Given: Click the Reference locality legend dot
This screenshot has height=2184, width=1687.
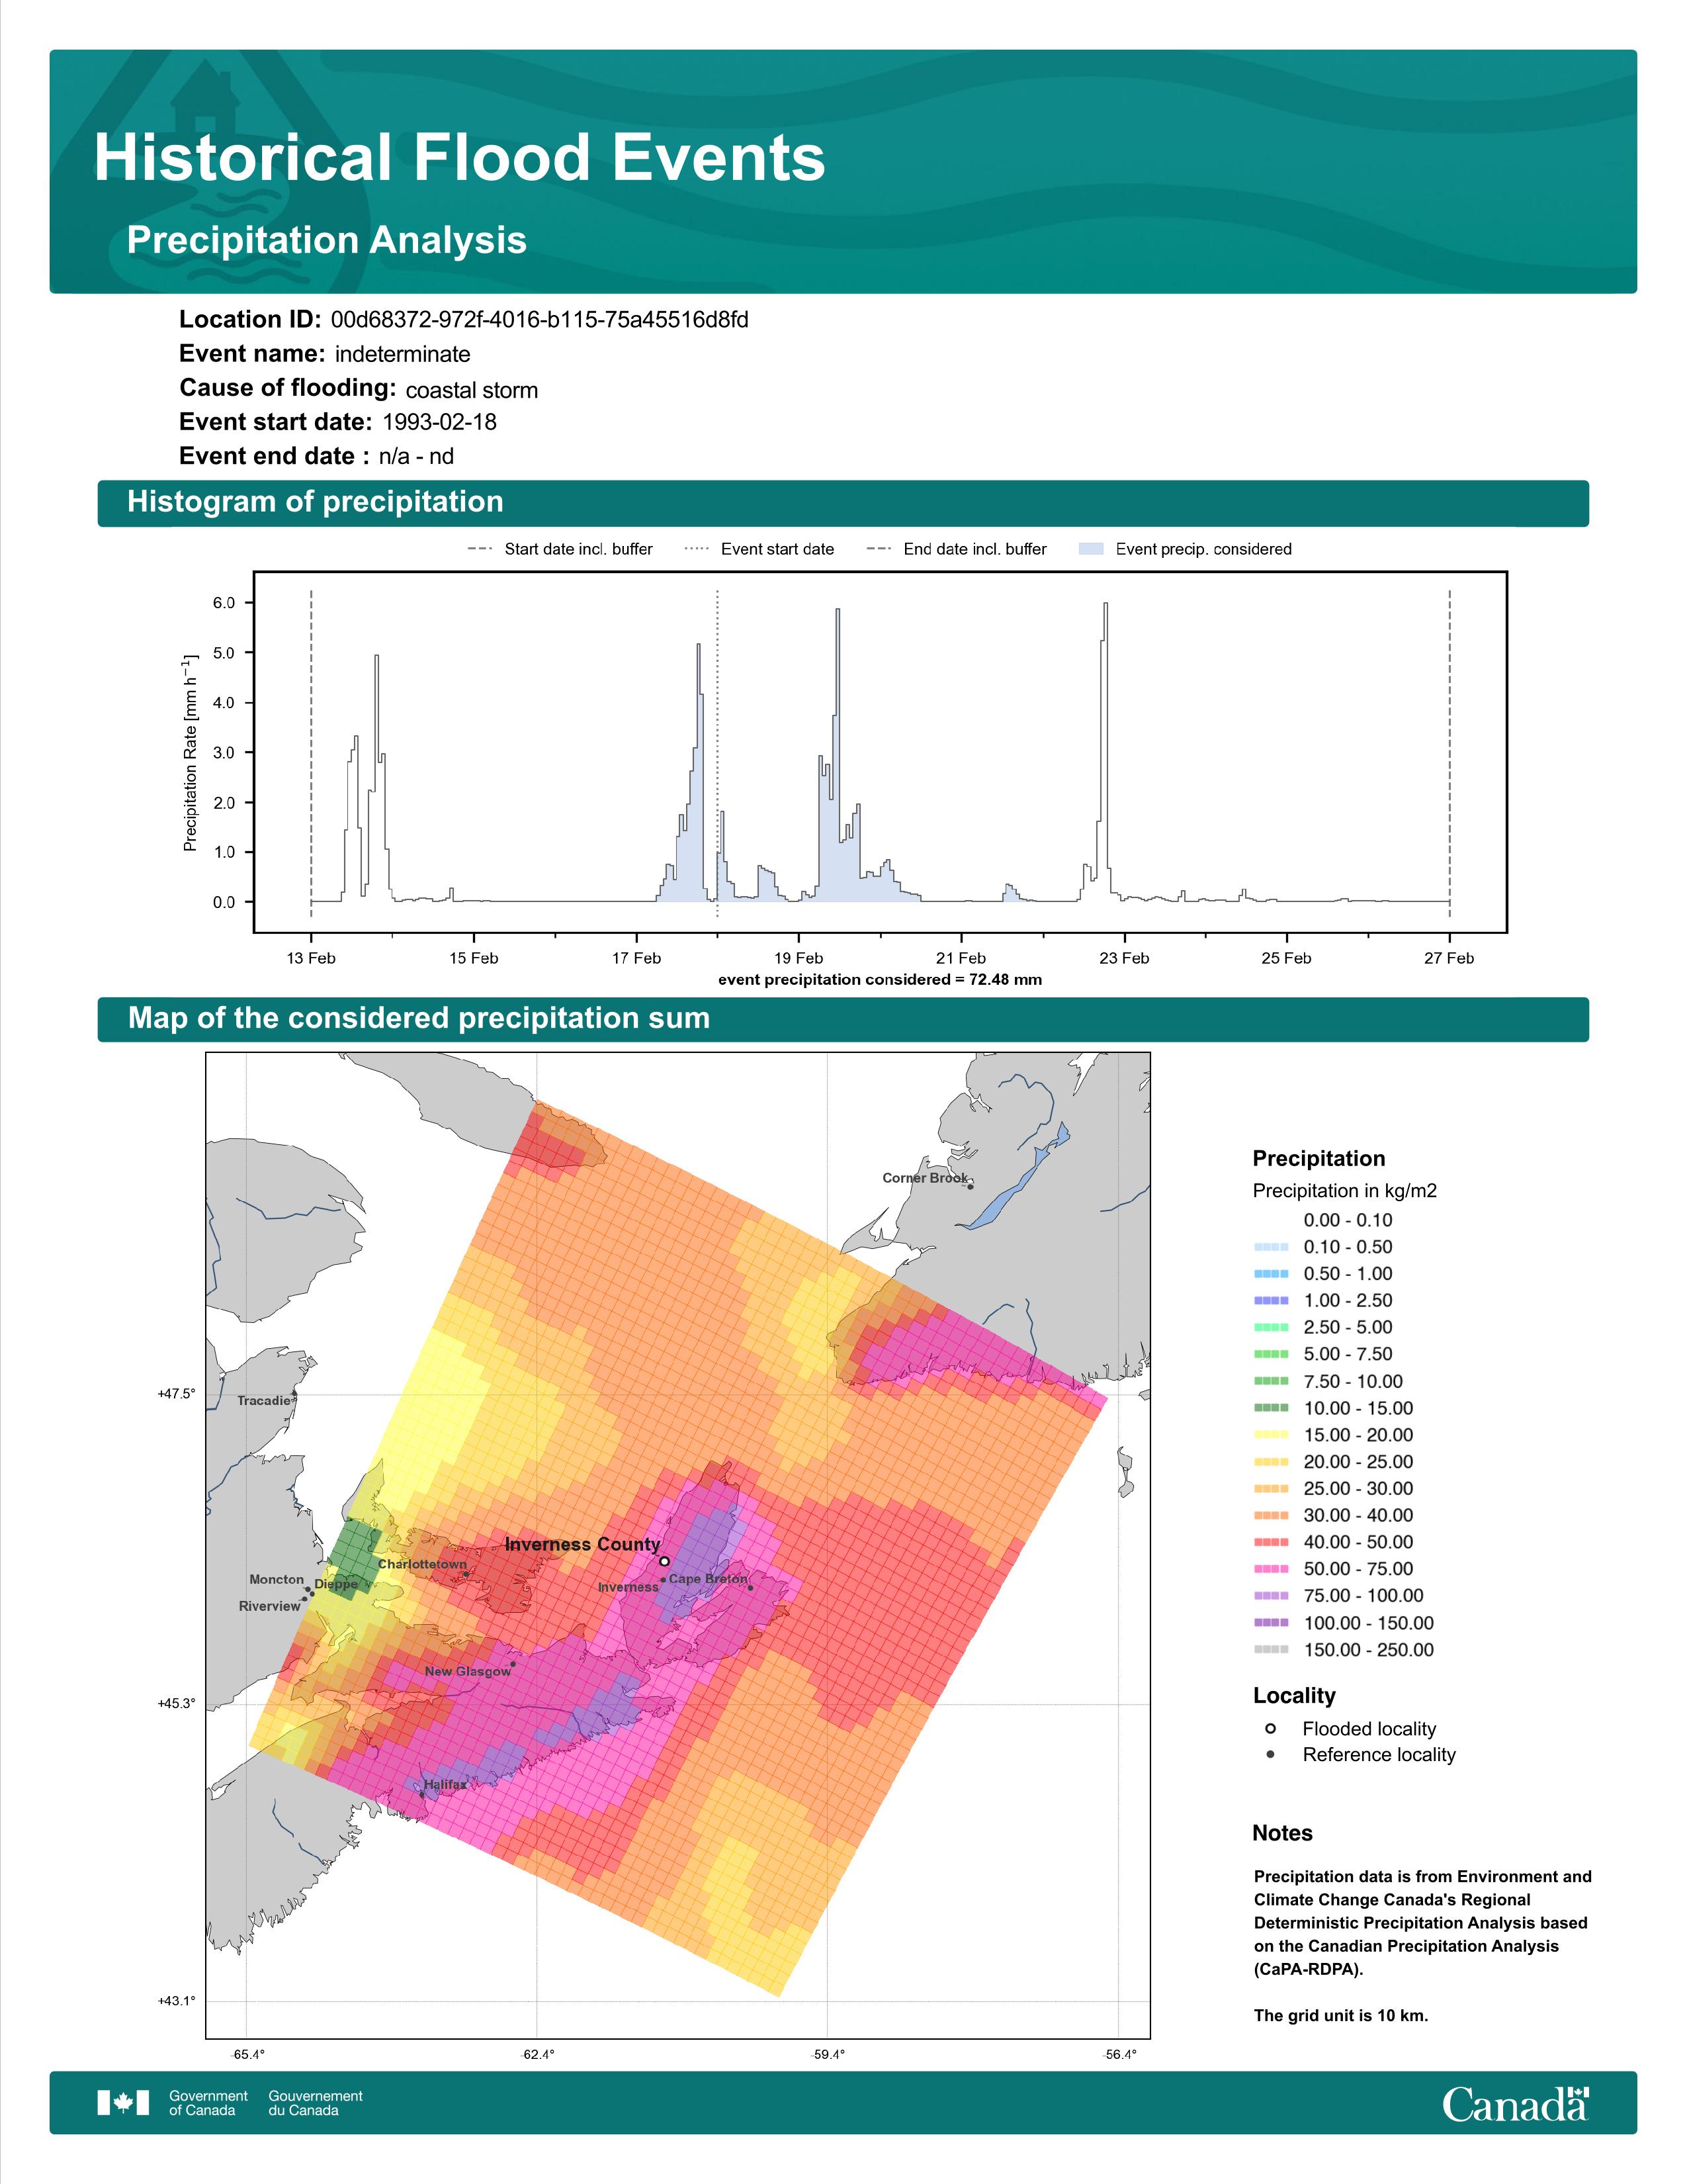Looking at the screenshot, I should coord(1270,1754).
